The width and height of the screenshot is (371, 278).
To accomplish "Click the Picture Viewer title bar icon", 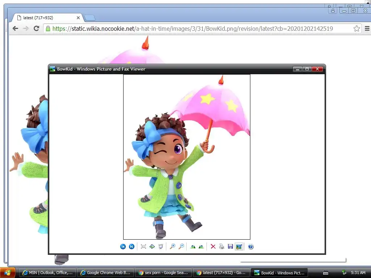I will click(x=52, y=69).
